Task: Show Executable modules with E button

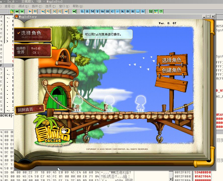Action: click(x=87, y=11)
